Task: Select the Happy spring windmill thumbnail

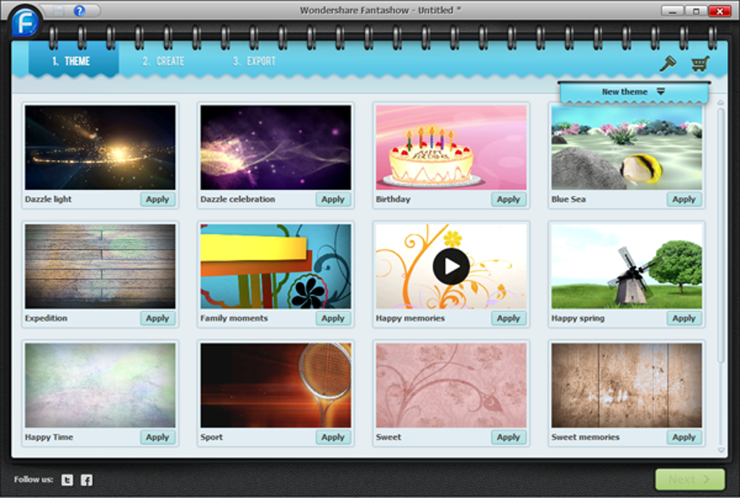Action: (x=626, y=267)
